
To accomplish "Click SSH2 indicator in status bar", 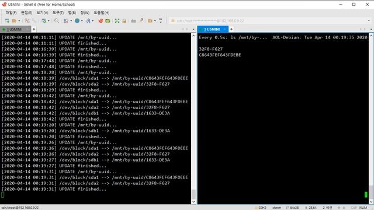I will (262, 208).
